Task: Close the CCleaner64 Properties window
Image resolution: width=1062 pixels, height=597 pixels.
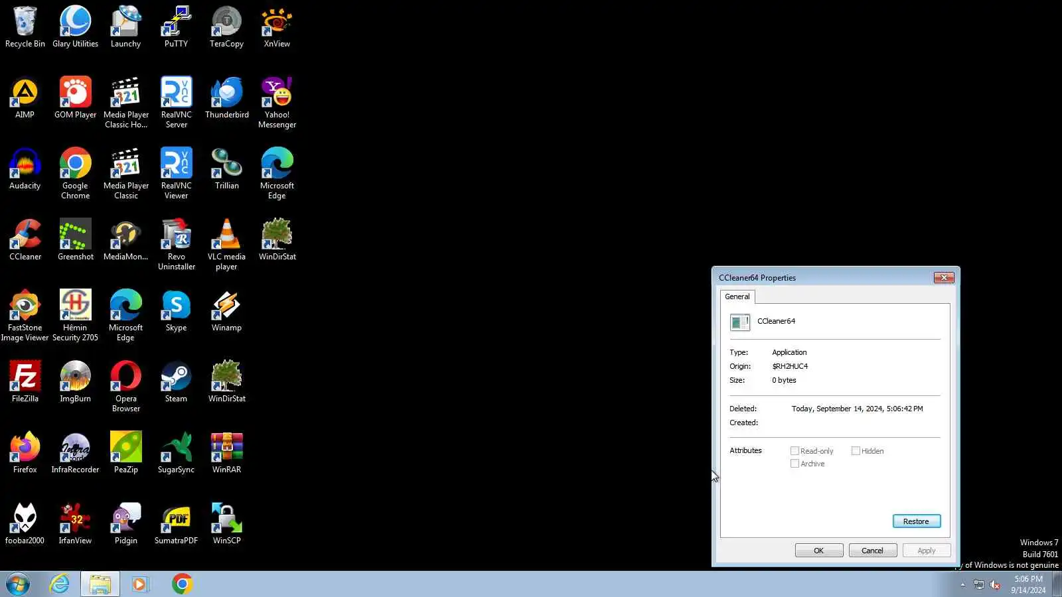Action: pos(943,278)
